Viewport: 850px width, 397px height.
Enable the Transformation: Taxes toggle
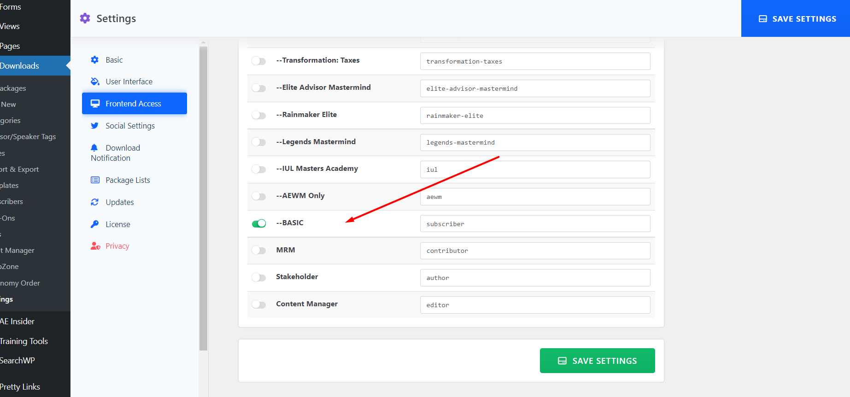click(259, 61)
